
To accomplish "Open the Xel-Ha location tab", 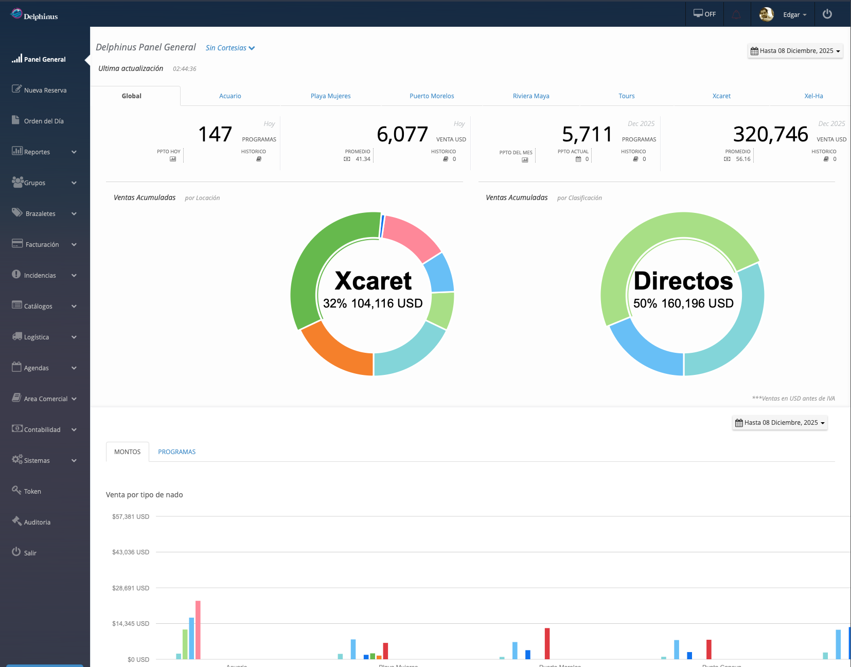I will [813, 96].
